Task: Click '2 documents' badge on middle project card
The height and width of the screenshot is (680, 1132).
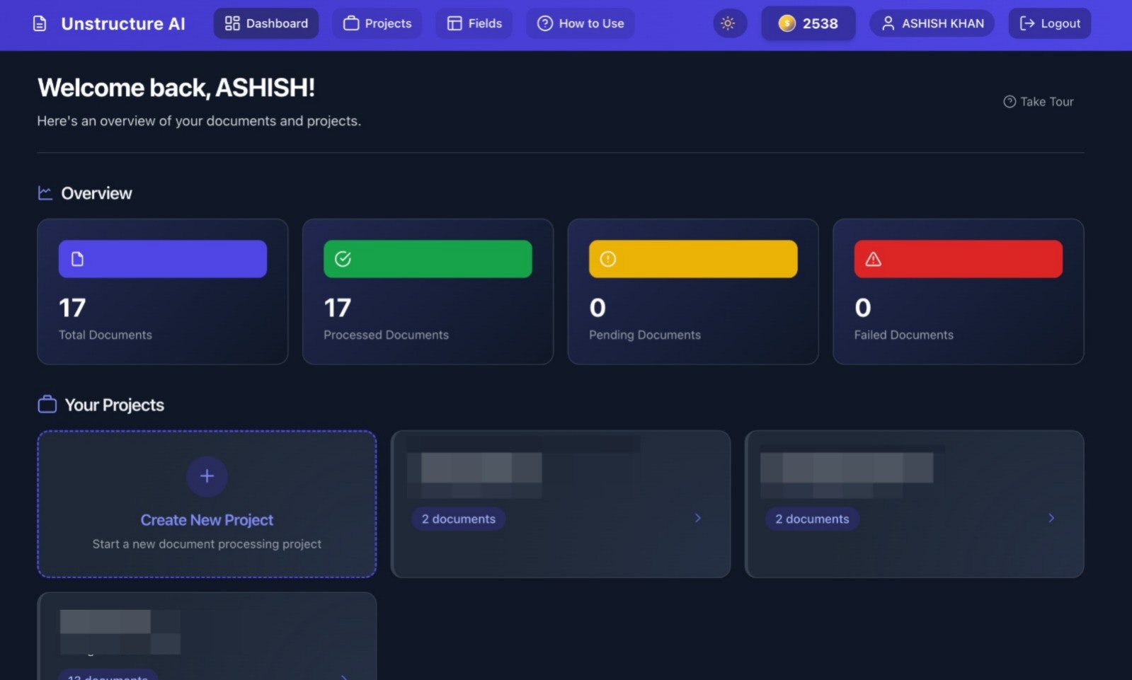Action: [x=458, y=519]
